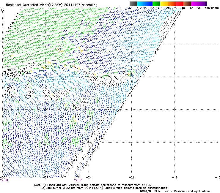Click the yellow 20-25 knots color swatch
Image resolution: width=220 pixels, height=193 pixels.
click(164, 4)
